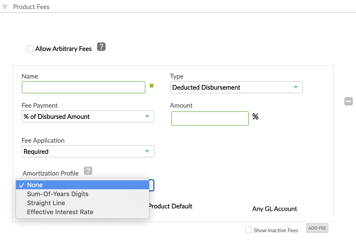Screen dimensions: 356x246
Task: Click the Amortization Profile help icon
Action: 88,171
